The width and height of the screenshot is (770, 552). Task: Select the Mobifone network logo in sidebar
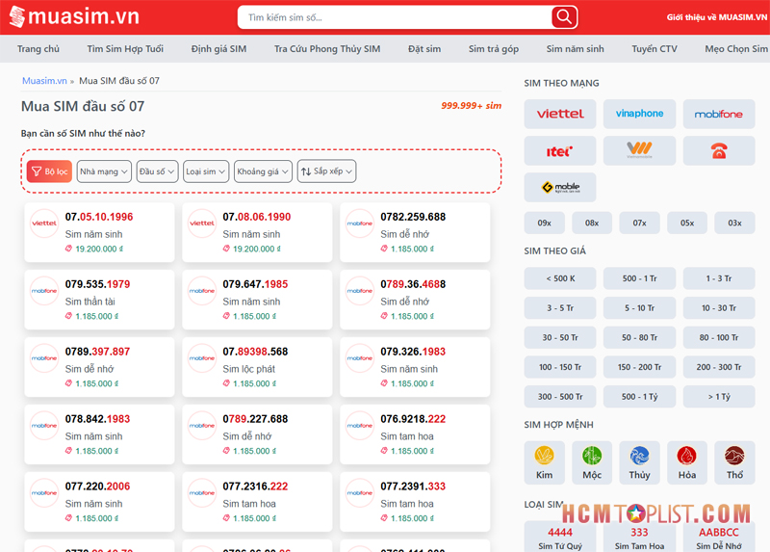[719, 114]
